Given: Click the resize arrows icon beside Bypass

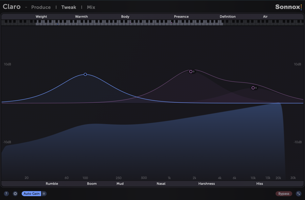Looking at the screenshot, I should click(x=298, y=193).
